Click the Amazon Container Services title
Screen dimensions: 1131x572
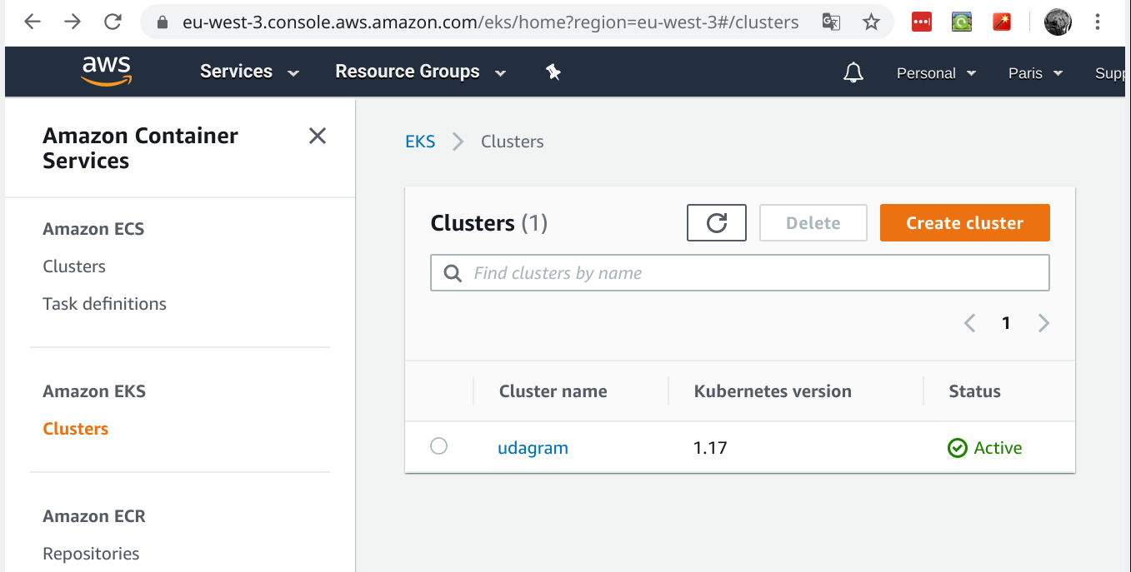tap(140, 148)
